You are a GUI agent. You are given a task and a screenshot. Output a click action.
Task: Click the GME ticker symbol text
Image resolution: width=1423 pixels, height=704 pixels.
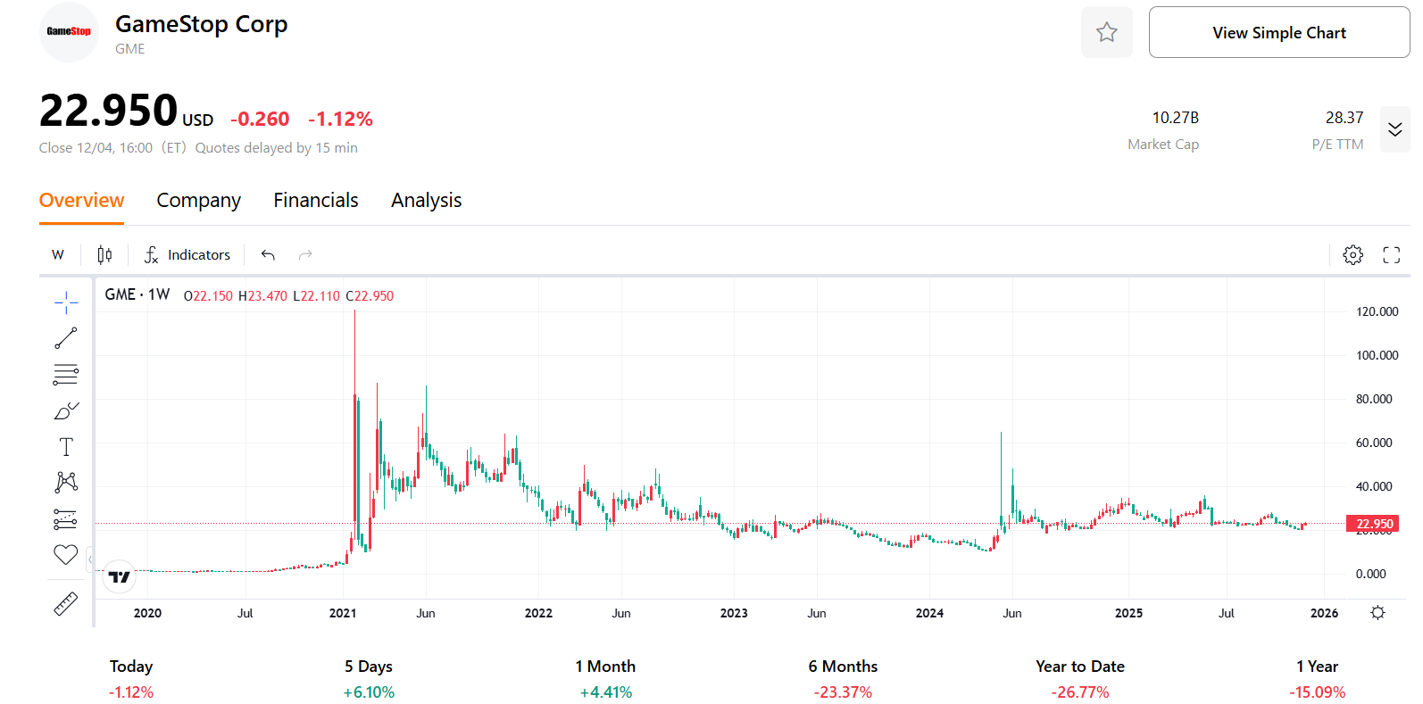pyautogui.click(x=129, y=49)
